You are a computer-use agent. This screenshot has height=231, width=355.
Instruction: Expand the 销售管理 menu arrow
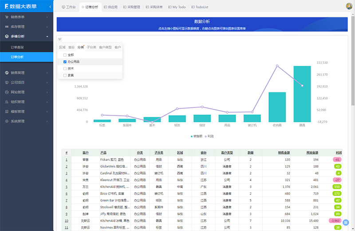click(47, 73)
